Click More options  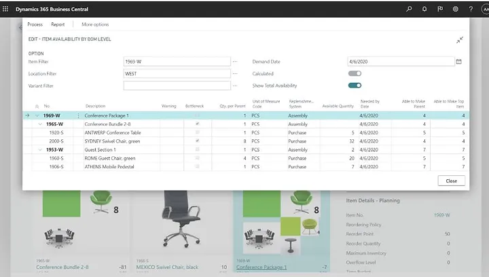[x=95, y=24]
